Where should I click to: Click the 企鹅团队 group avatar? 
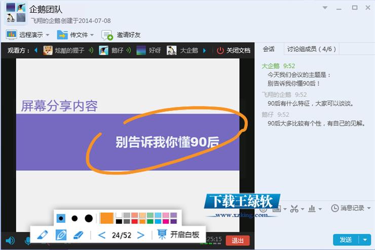click(16, 13)
